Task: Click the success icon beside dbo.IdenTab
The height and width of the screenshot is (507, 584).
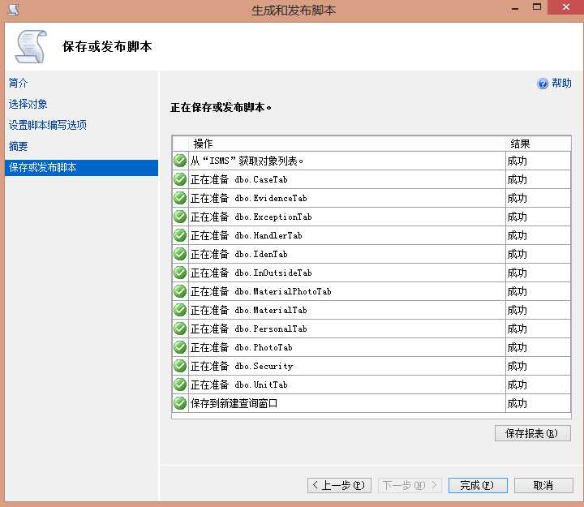Action: (180, 254)
